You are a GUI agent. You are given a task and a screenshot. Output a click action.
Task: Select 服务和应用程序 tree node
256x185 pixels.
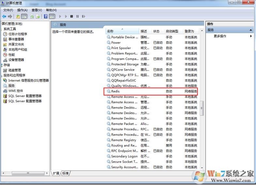click(x=14, y=75)
